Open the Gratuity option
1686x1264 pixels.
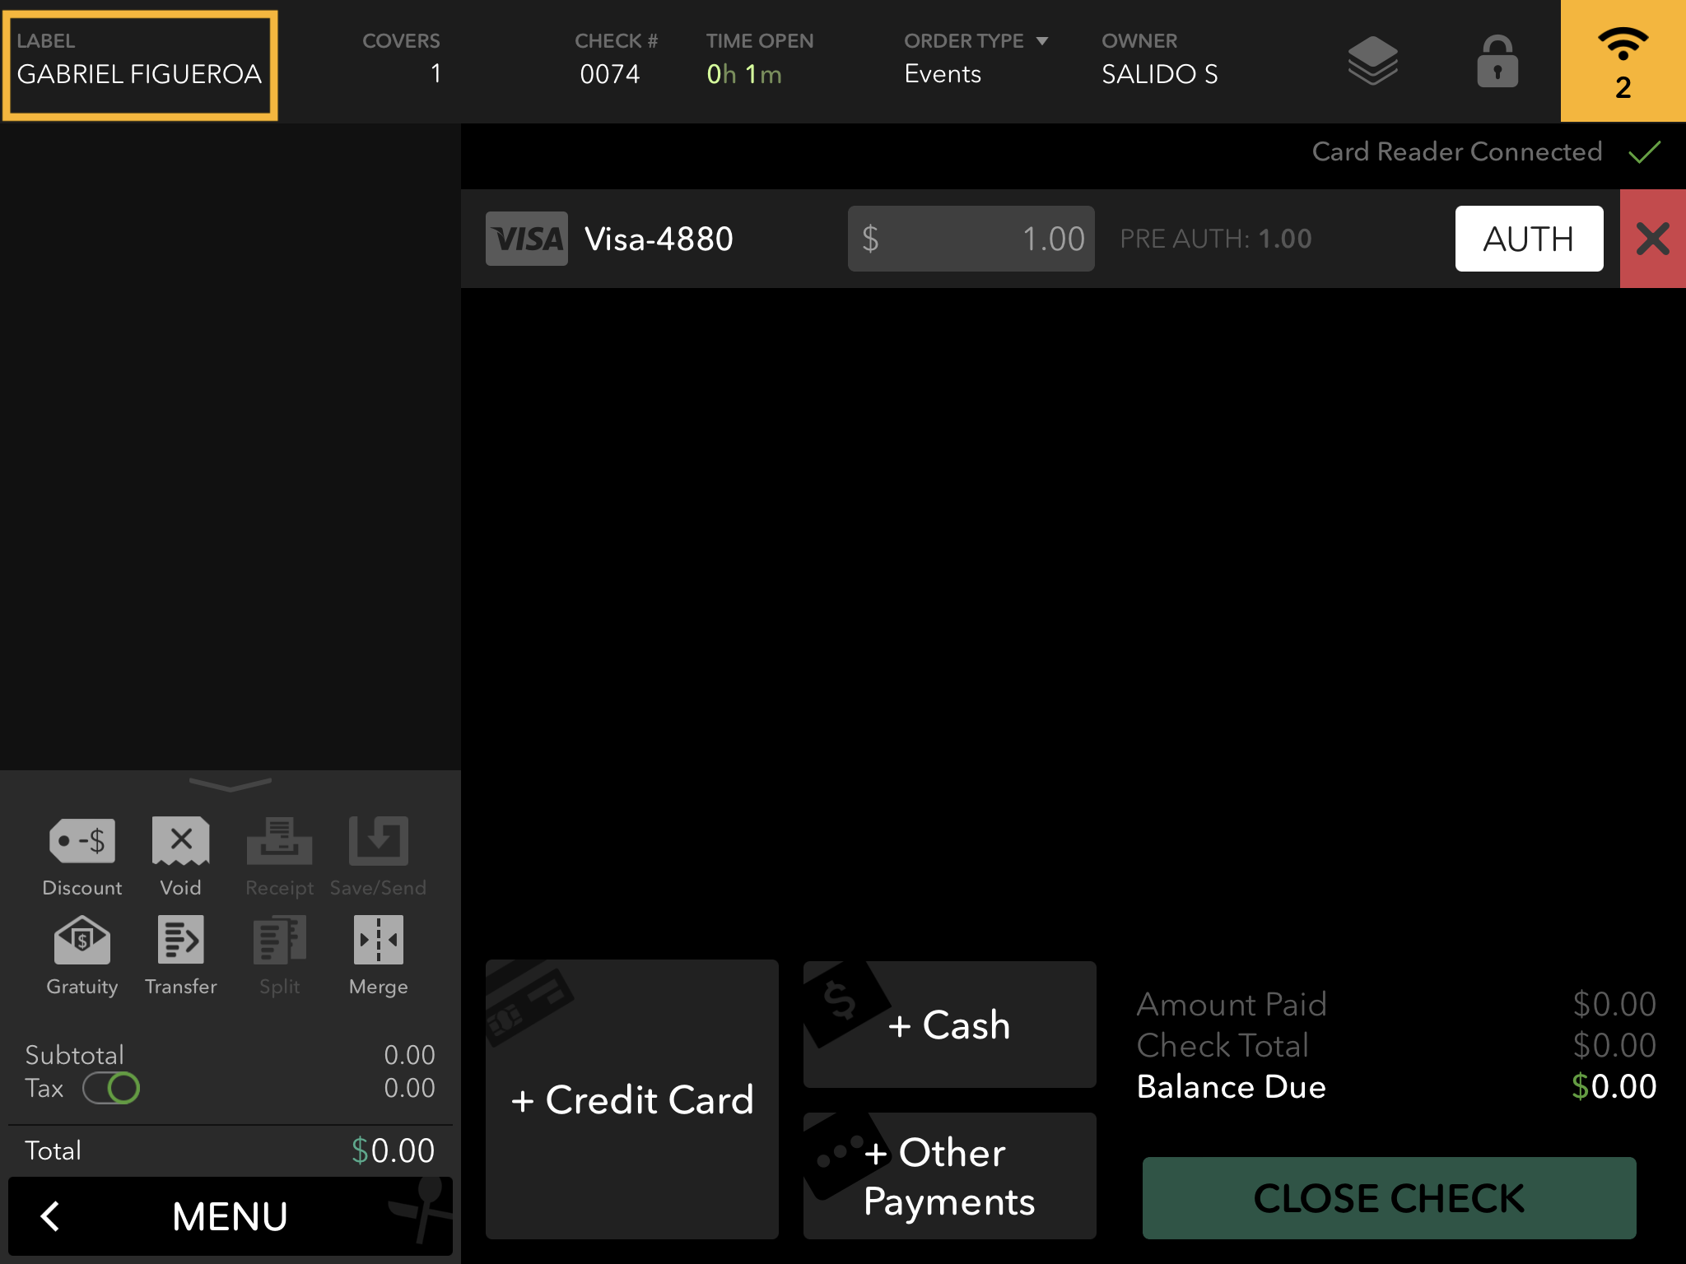[x=82, y=955]
